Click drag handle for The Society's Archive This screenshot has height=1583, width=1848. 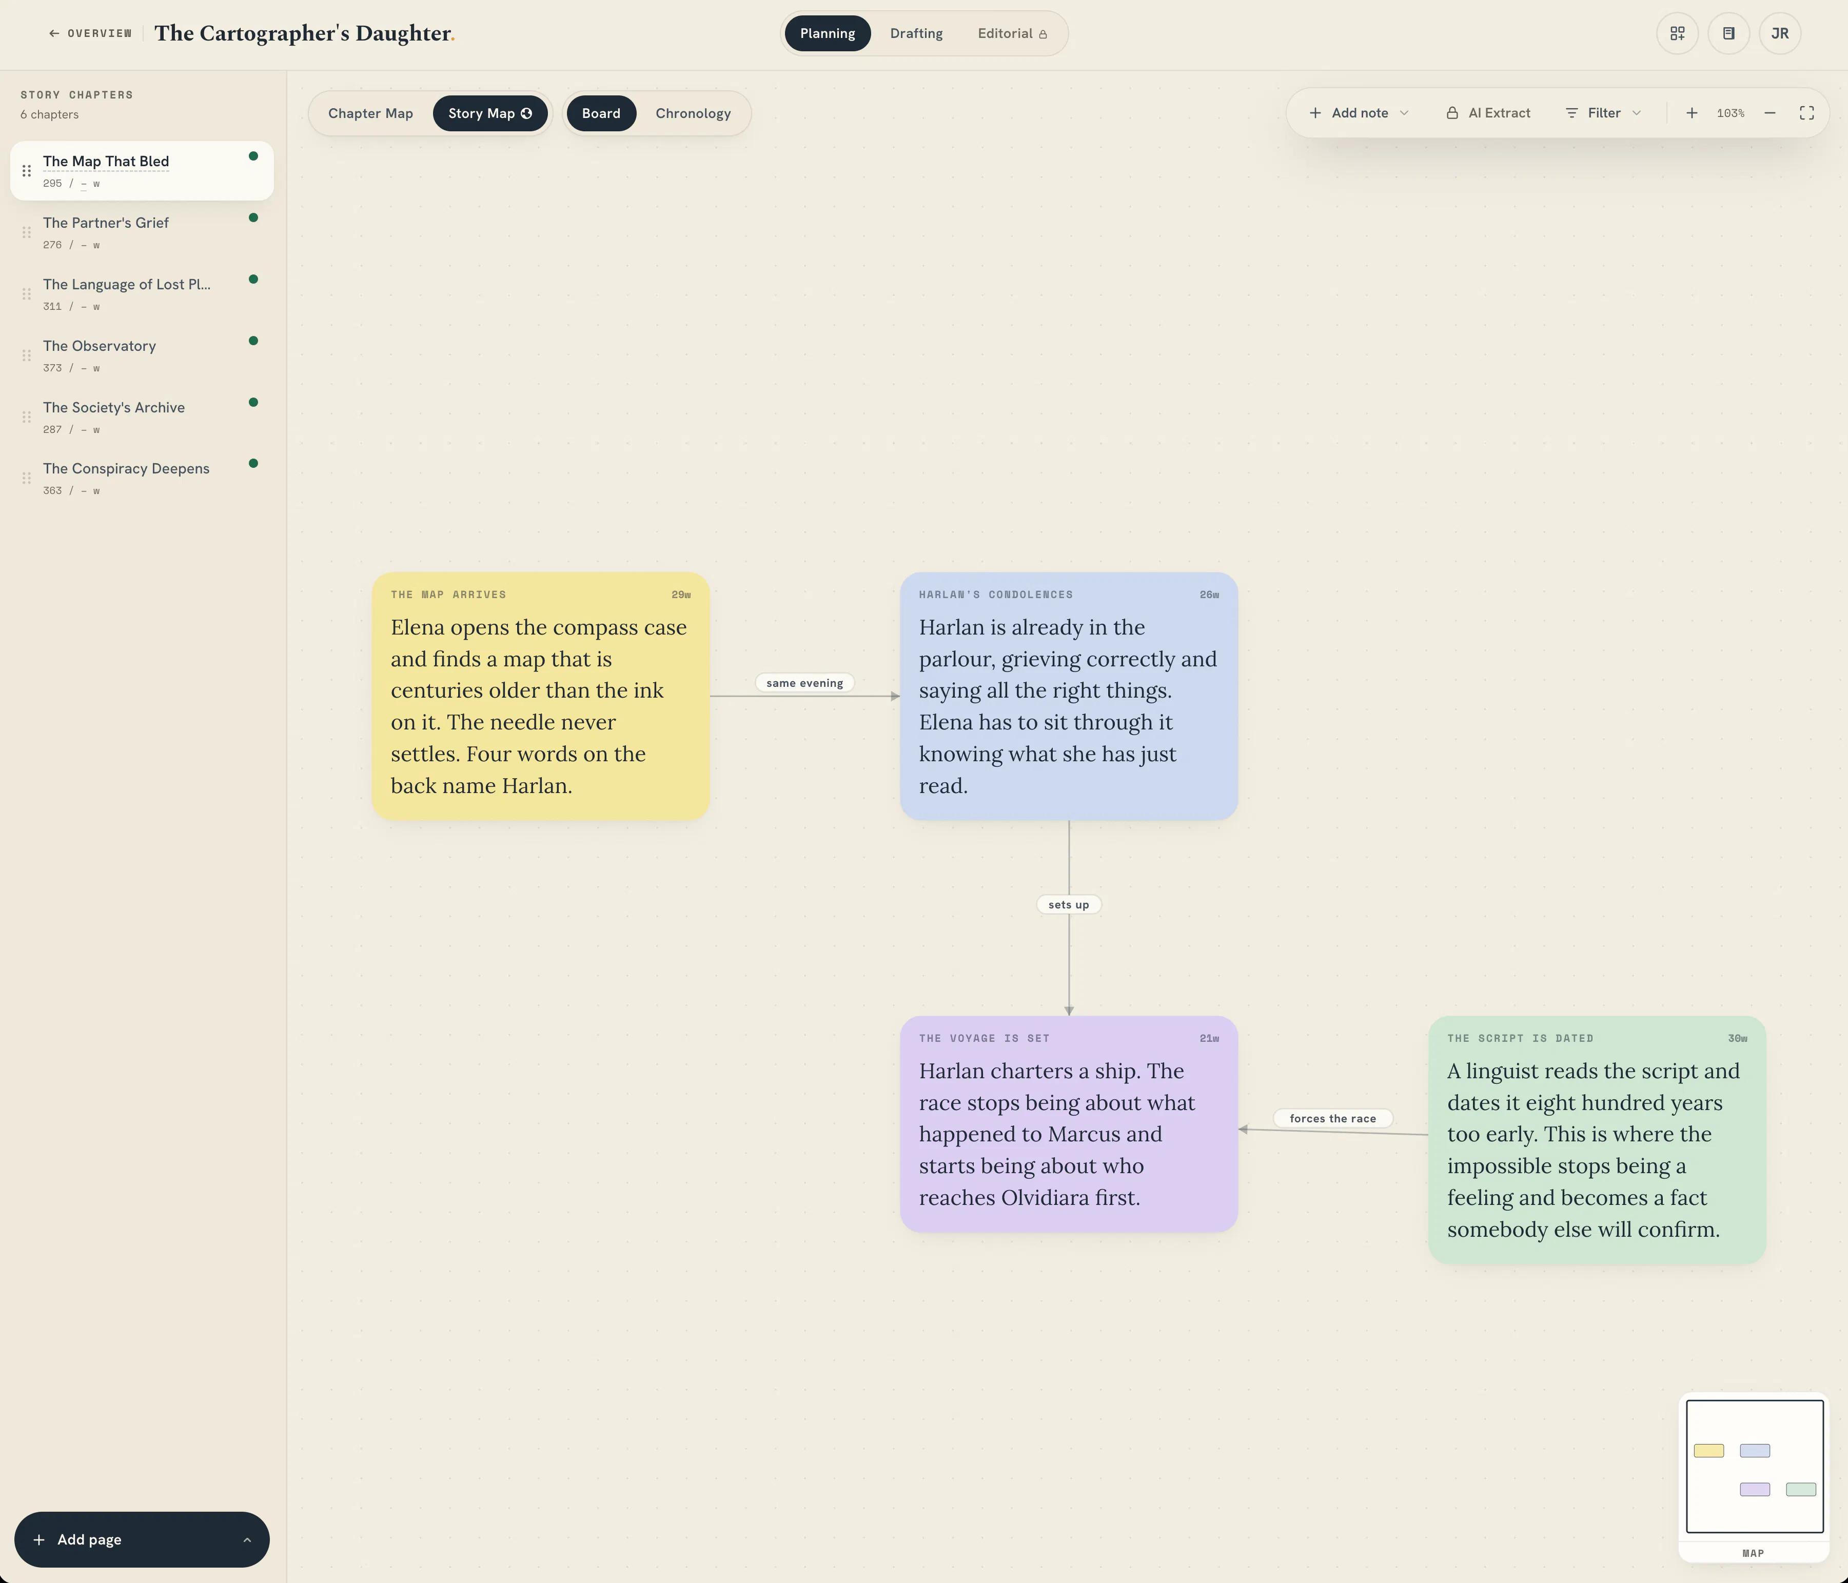[27, 417]
